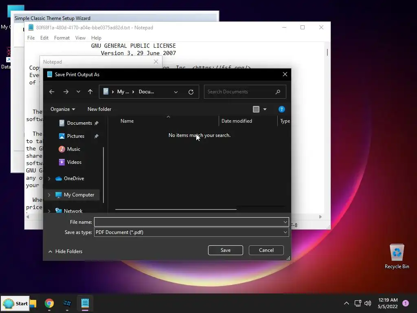The image size is (417, 313).
Task: Show hidden tray icons chevron
Action: pyautogui.click(x=347, y=303)
